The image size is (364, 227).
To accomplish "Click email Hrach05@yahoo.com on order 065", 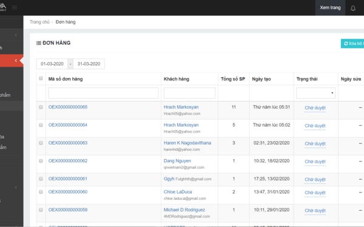I will pyautogui.click(x=182, y=114).
